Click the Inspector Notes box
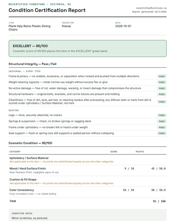The image size is (178, 221). pos(87,215)
